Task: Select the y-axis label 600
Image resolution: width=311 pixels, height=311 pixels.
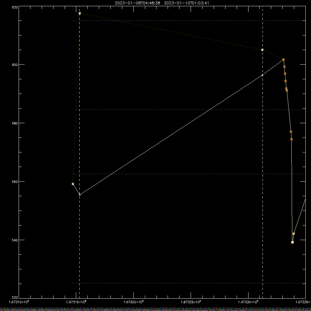Action: pyautogui.click(x=15, y=65)
